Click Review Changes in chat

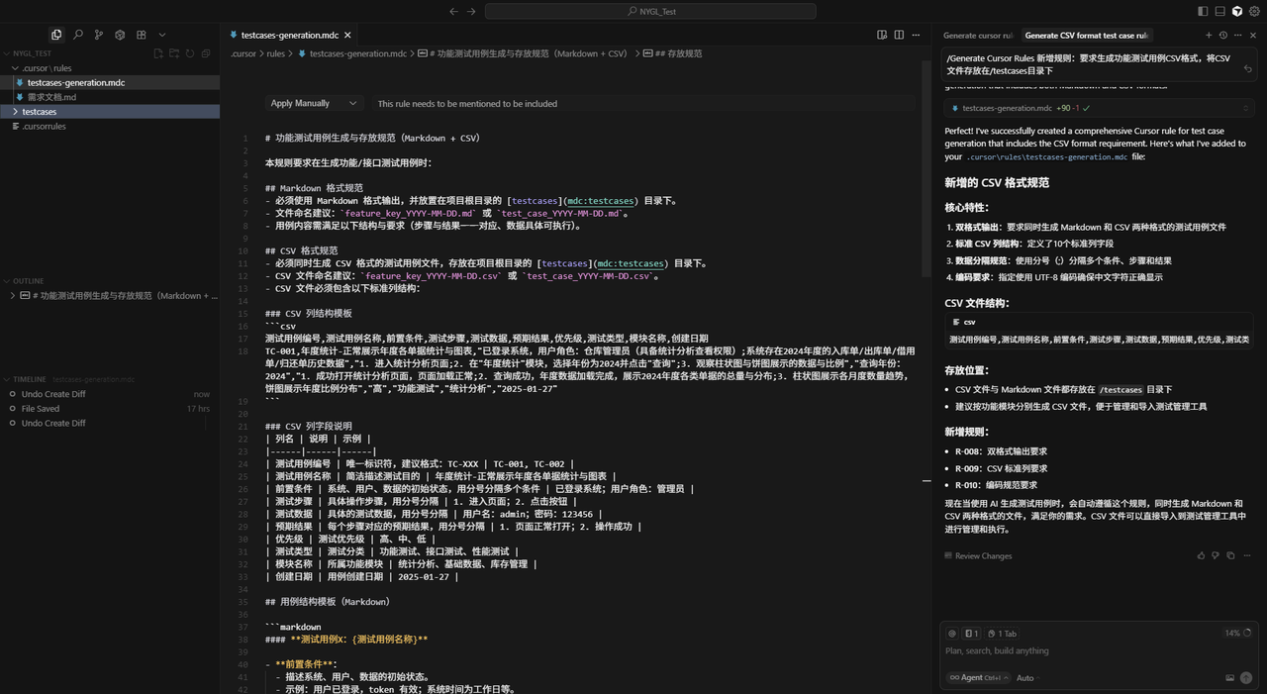coord(978,555)
